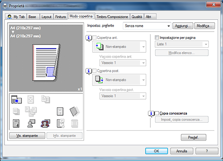Open Vassoio copertina ant. tray dropdown

coord(123,63)
